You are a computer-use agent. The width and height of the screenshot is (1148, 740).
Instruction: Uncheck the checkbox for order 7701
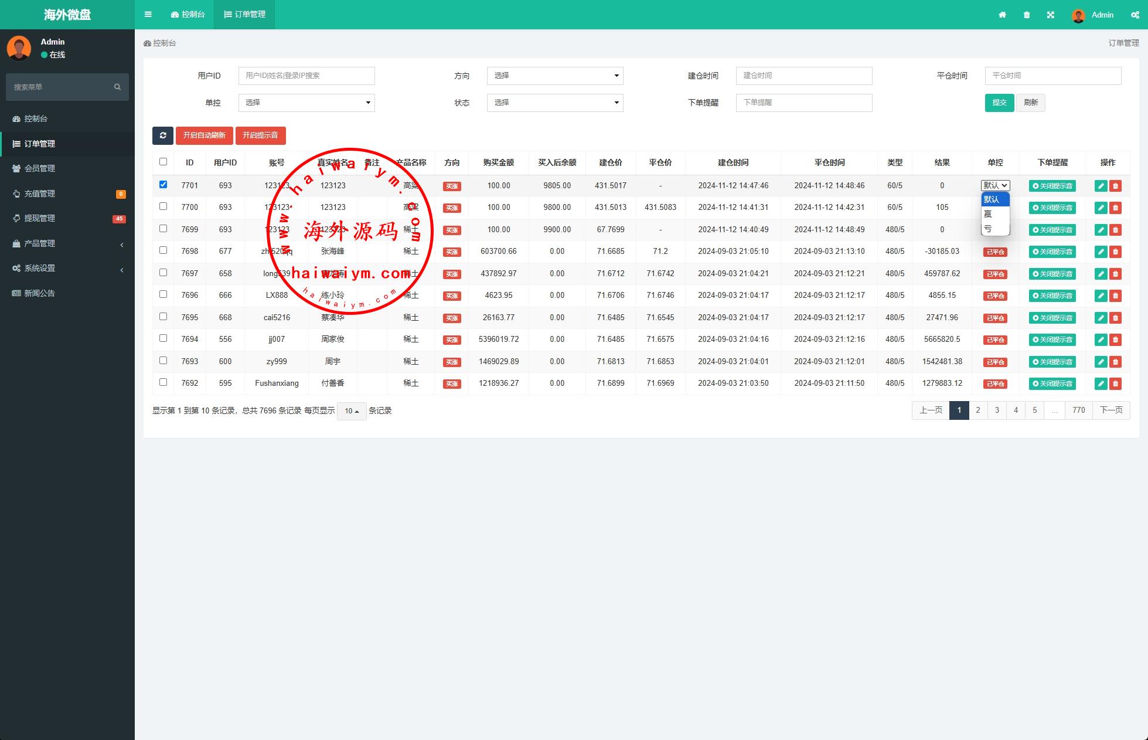(x=163, y=184)
